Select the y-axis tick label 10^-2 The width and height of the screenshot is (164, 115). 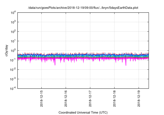13,70
